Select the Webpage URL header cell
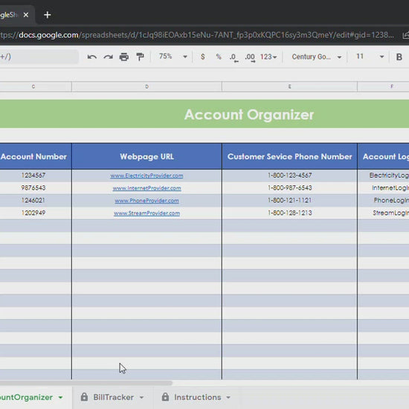The image size is (409, 409). [146, 156]
